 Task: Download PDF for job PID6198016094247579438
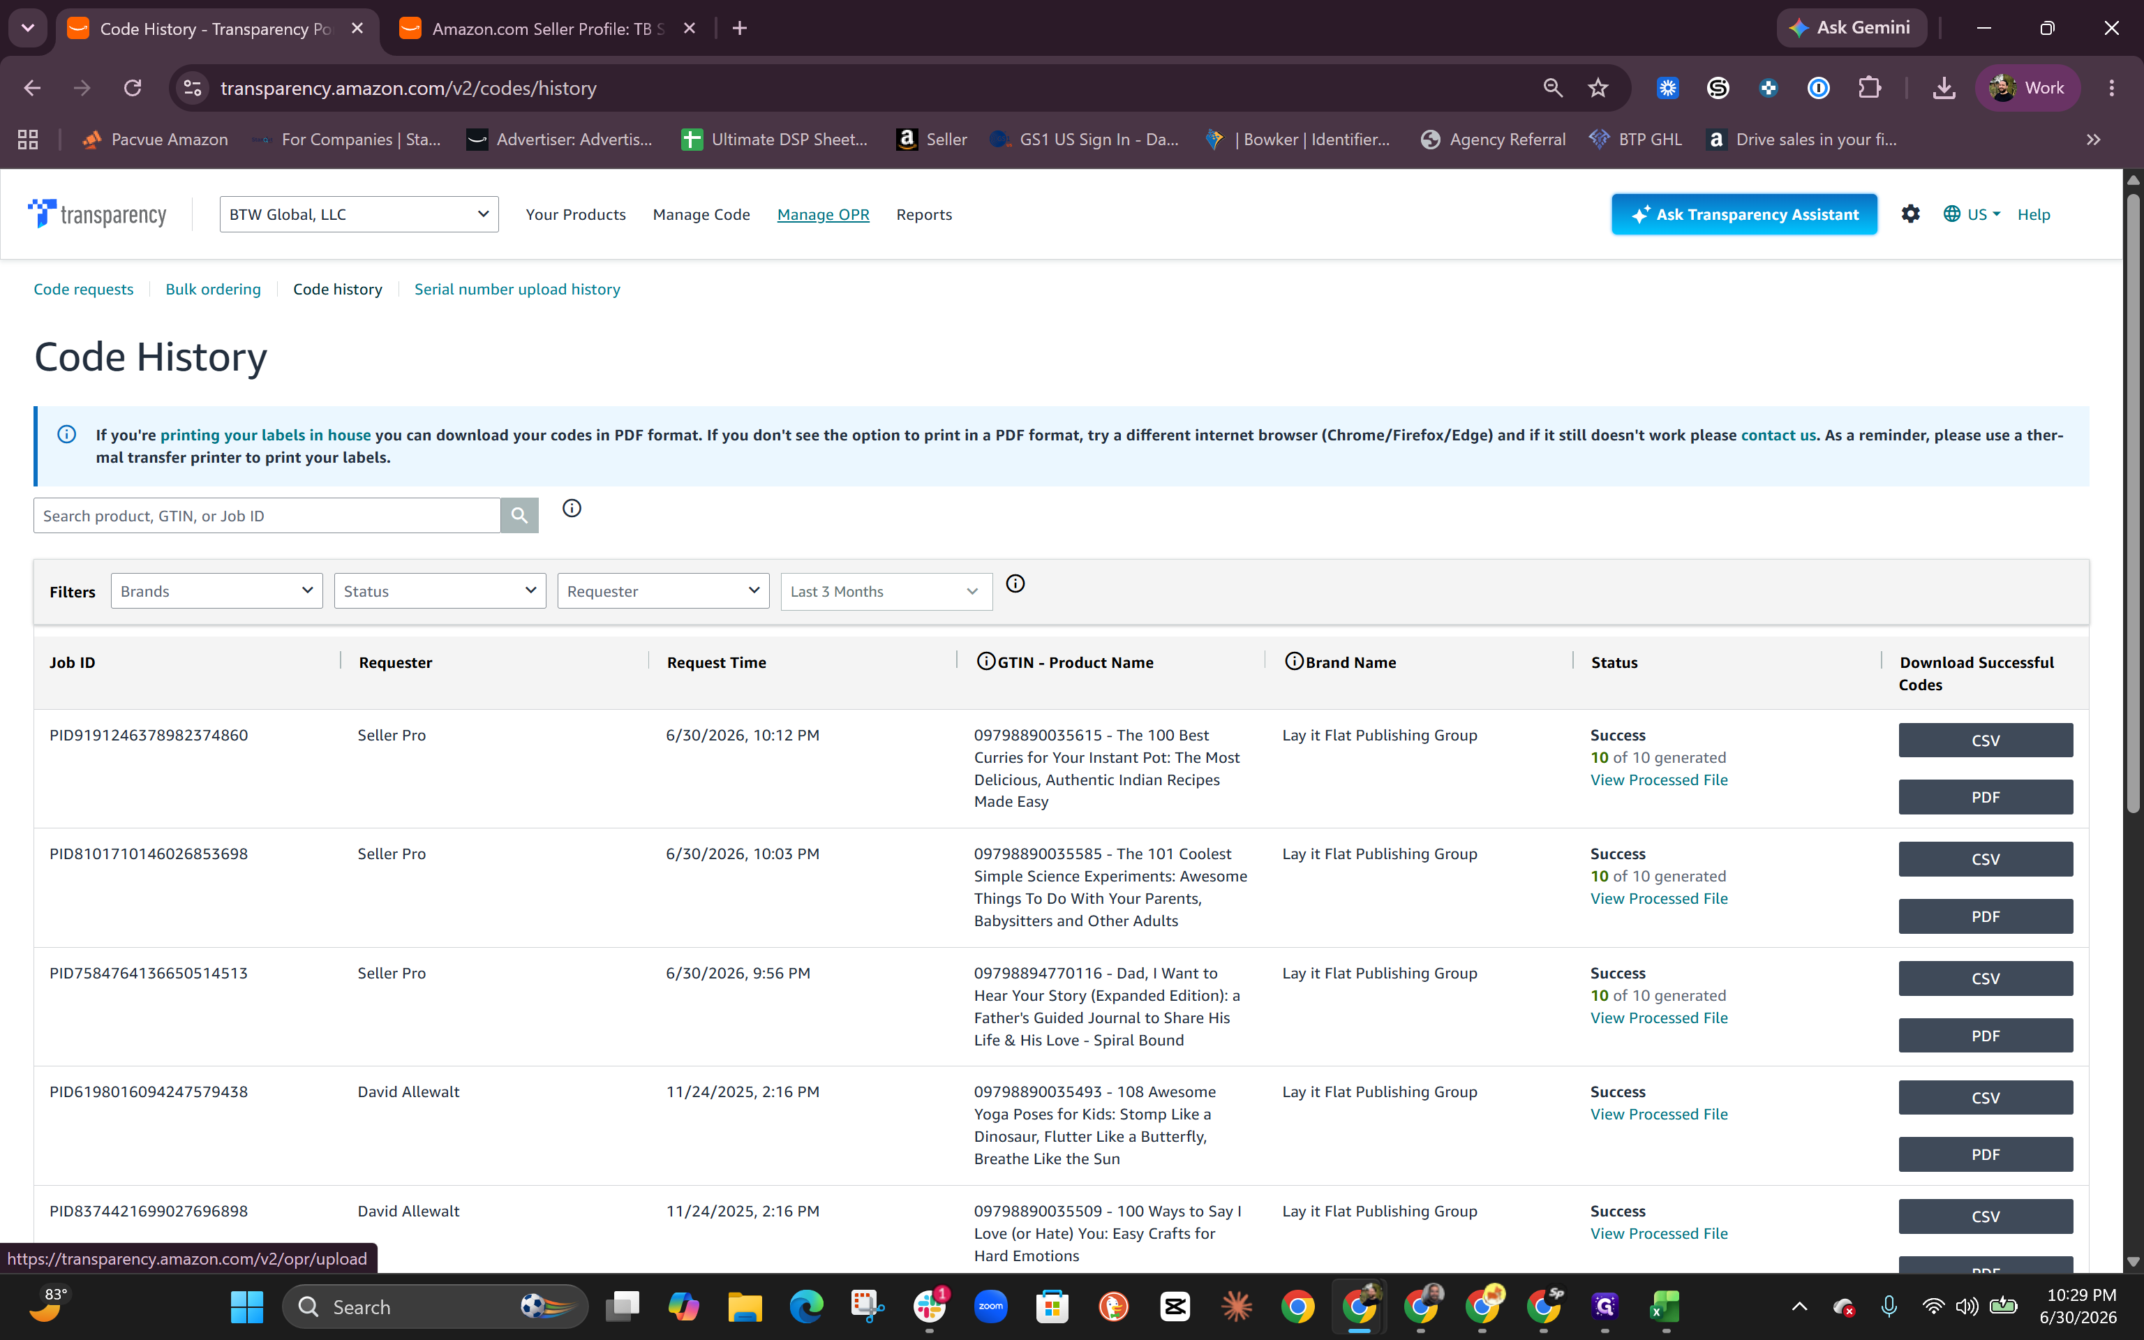click(1985, 1154)
